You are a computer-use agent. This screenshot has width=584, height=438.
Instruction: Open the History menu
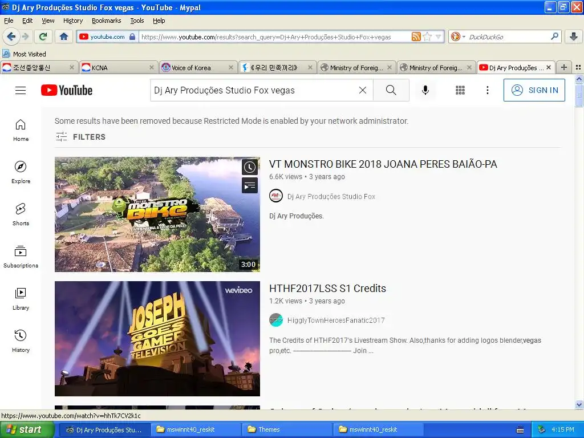click(x=72, y=21)
